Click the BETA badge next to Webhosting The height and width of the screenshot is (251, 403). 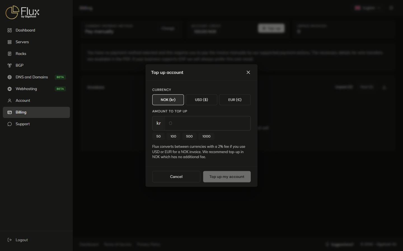(x=60, y=89)
